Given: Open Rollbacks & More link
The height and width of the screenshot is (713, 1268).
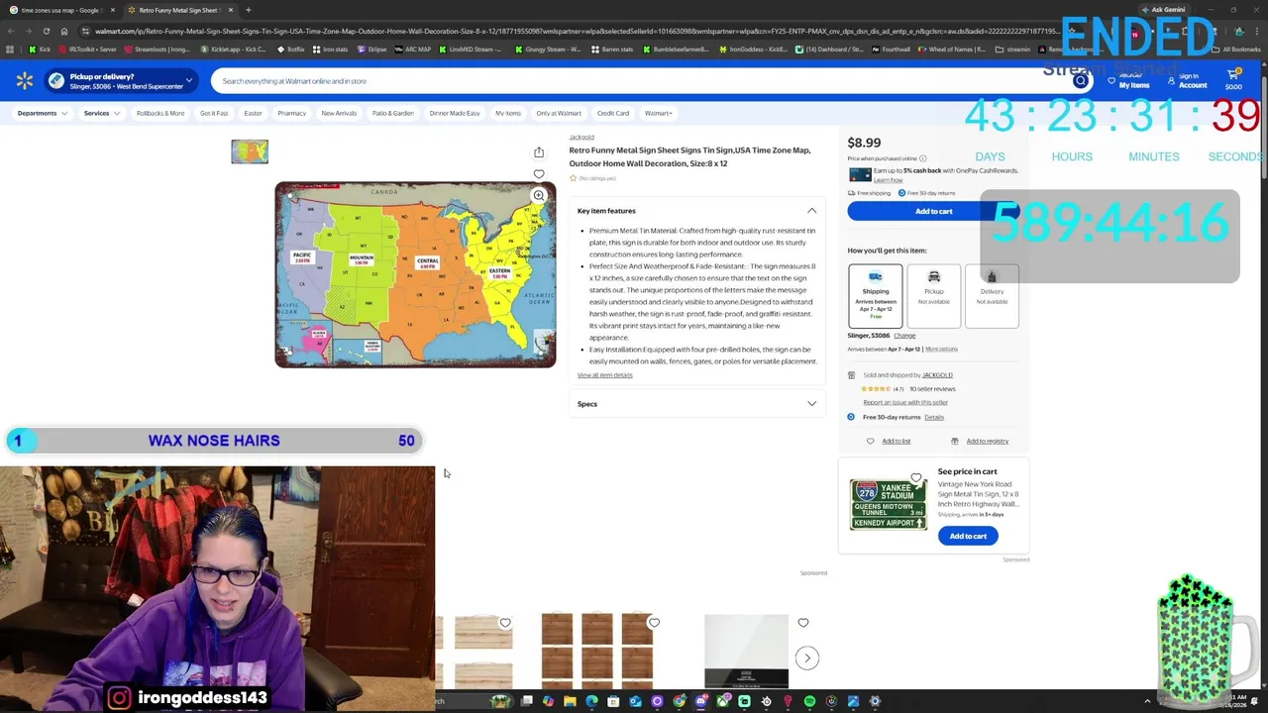Looking at the screenshot, I should [x=160, y=113].
